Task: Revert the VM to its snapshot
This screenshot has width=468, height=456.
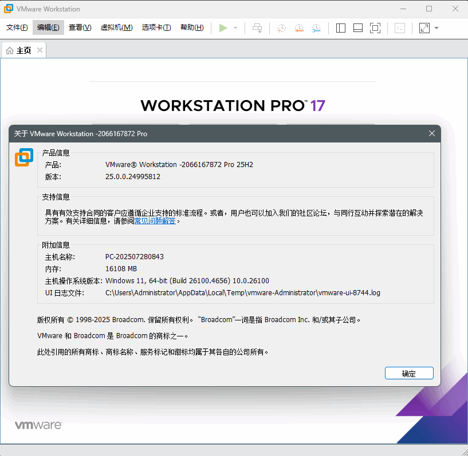Action: (298, 27)
